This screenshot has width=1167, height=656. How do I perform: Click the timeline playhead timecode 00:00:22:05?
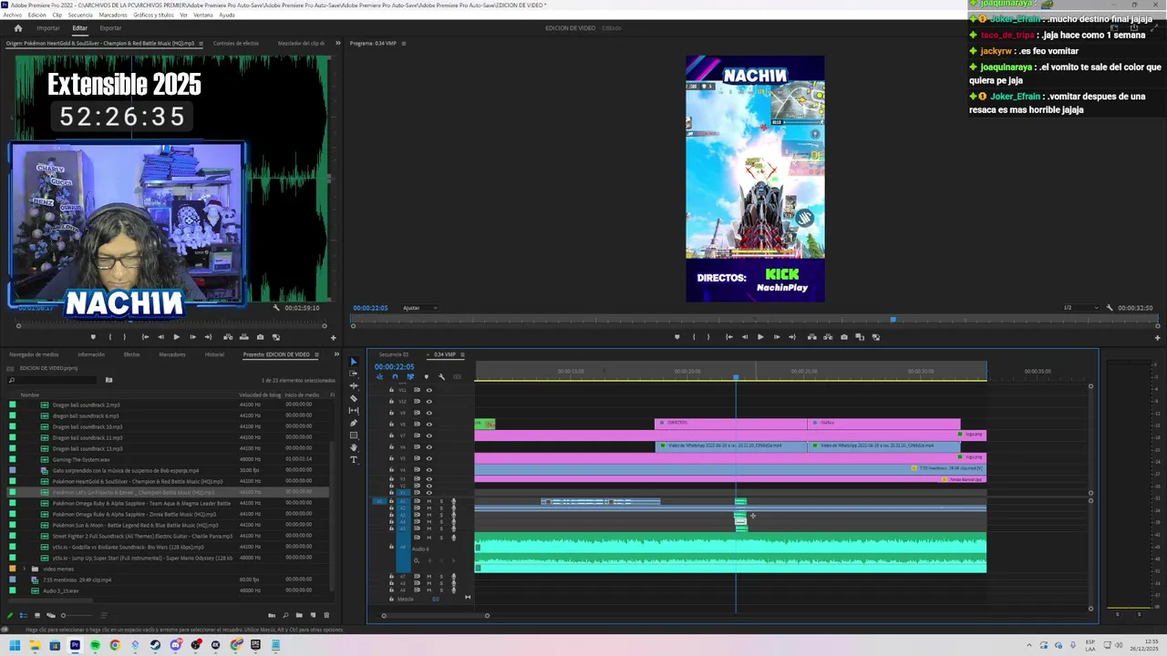point(394,366)
